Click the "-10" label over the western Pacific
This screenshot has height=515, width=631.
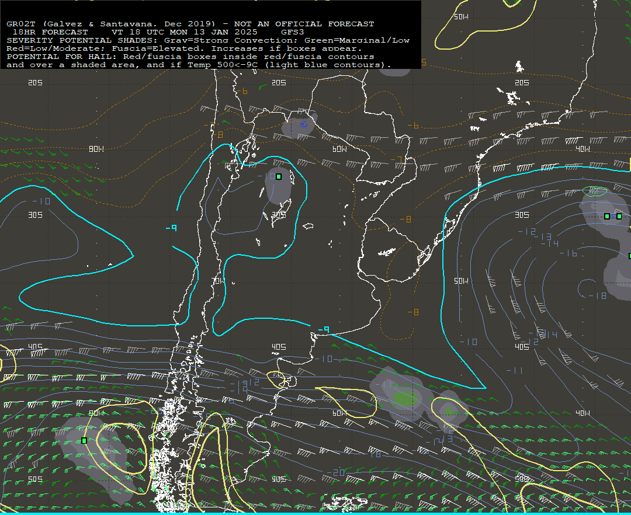tap(41, 201)
